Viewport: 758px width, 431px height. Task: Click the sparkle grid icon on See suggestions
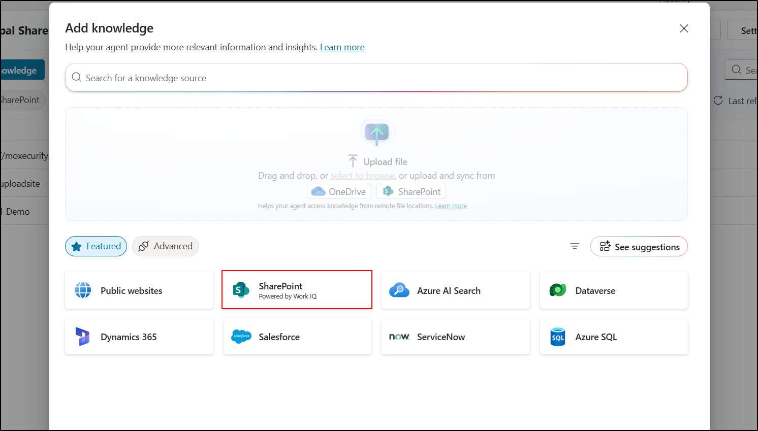click(605, 246)
